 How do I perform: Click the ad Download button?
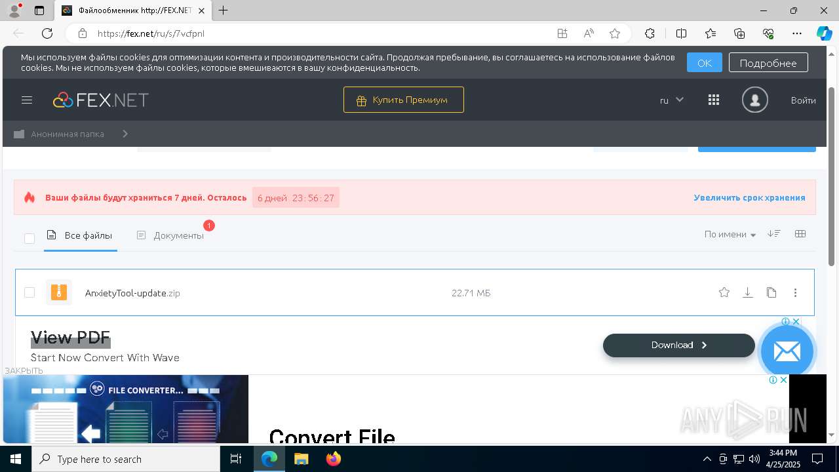pos(679,345)
